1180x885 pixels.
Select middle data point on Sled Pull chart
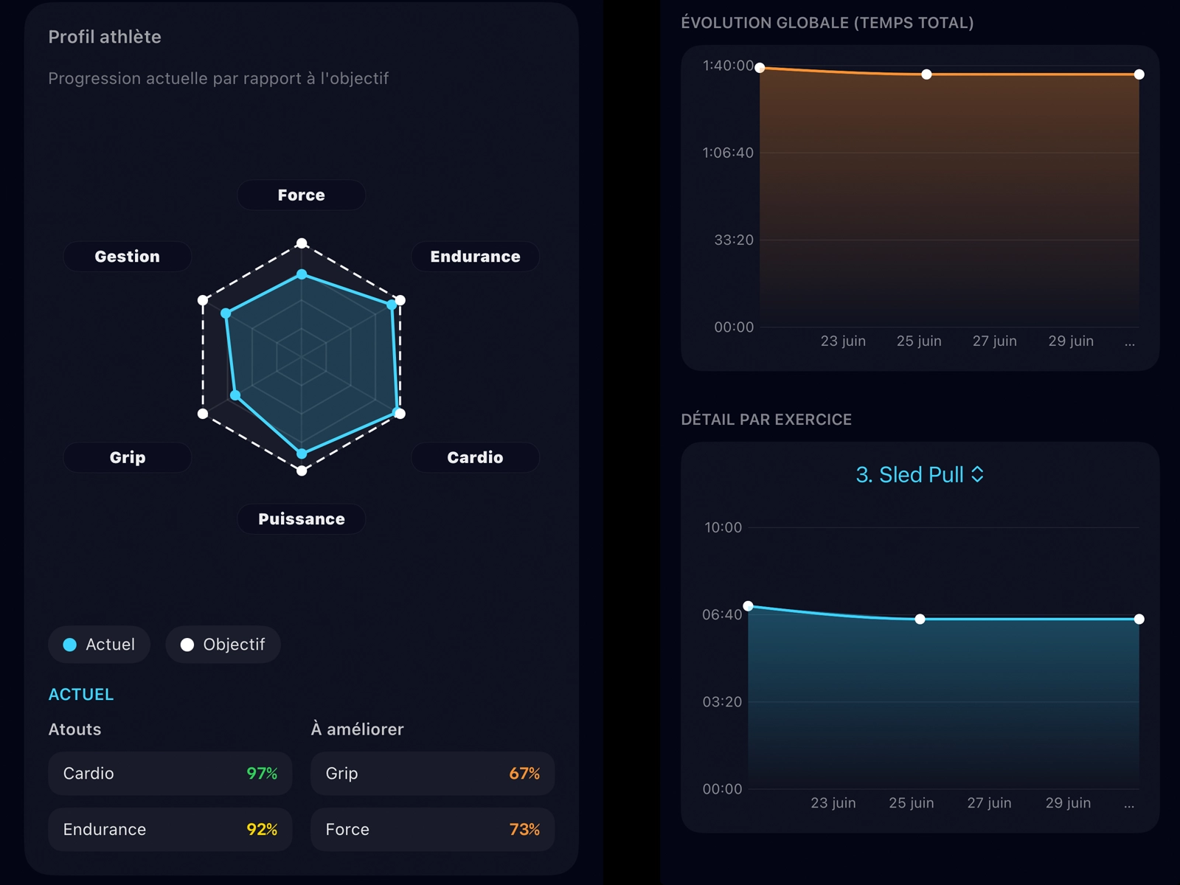(920, 619)
